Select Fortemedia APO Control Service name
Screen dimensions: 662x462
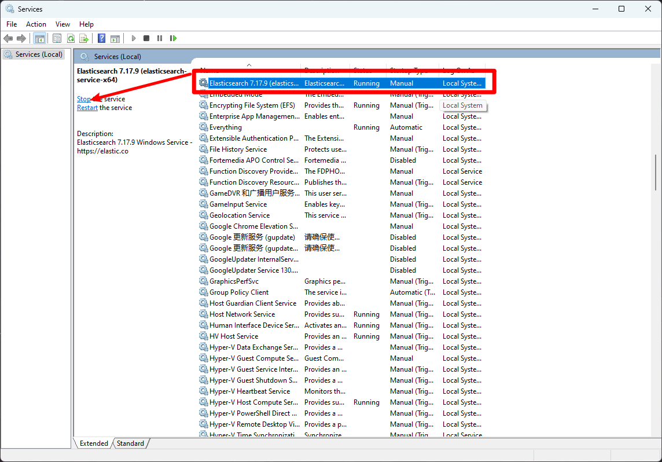[x=254, y=160]
